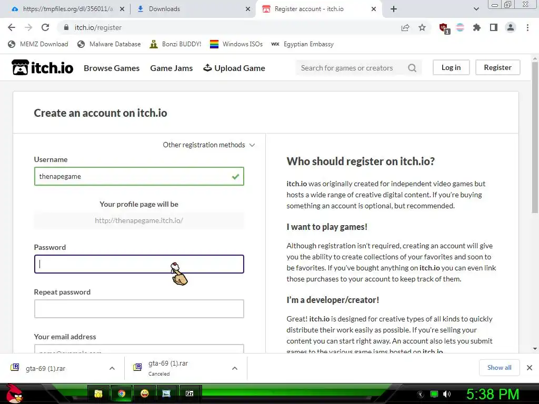Open Browse Games menu item
539x404 pixels.
pos(112,68)
